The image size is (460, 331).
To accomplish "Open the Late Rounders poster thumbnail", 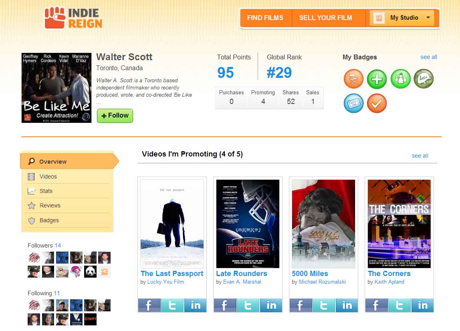I will click(248, 223).
